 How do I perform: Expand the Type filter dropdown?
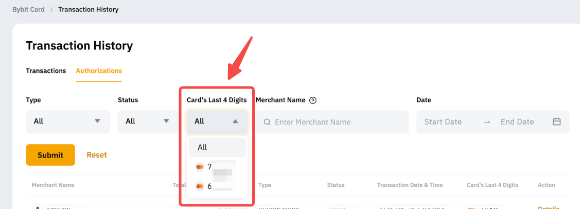click(68, 121)
